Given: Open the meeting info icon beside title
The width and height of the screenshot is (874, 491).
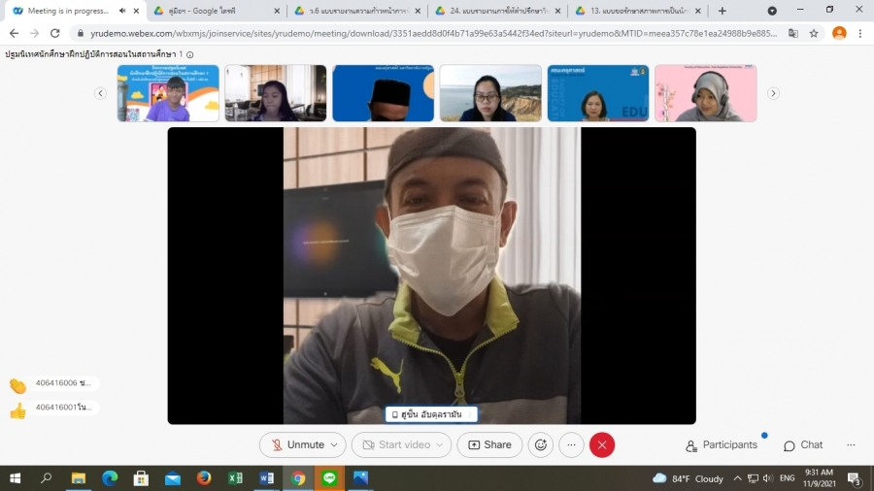Looking at the screenshot, I should tap(189, 54).
